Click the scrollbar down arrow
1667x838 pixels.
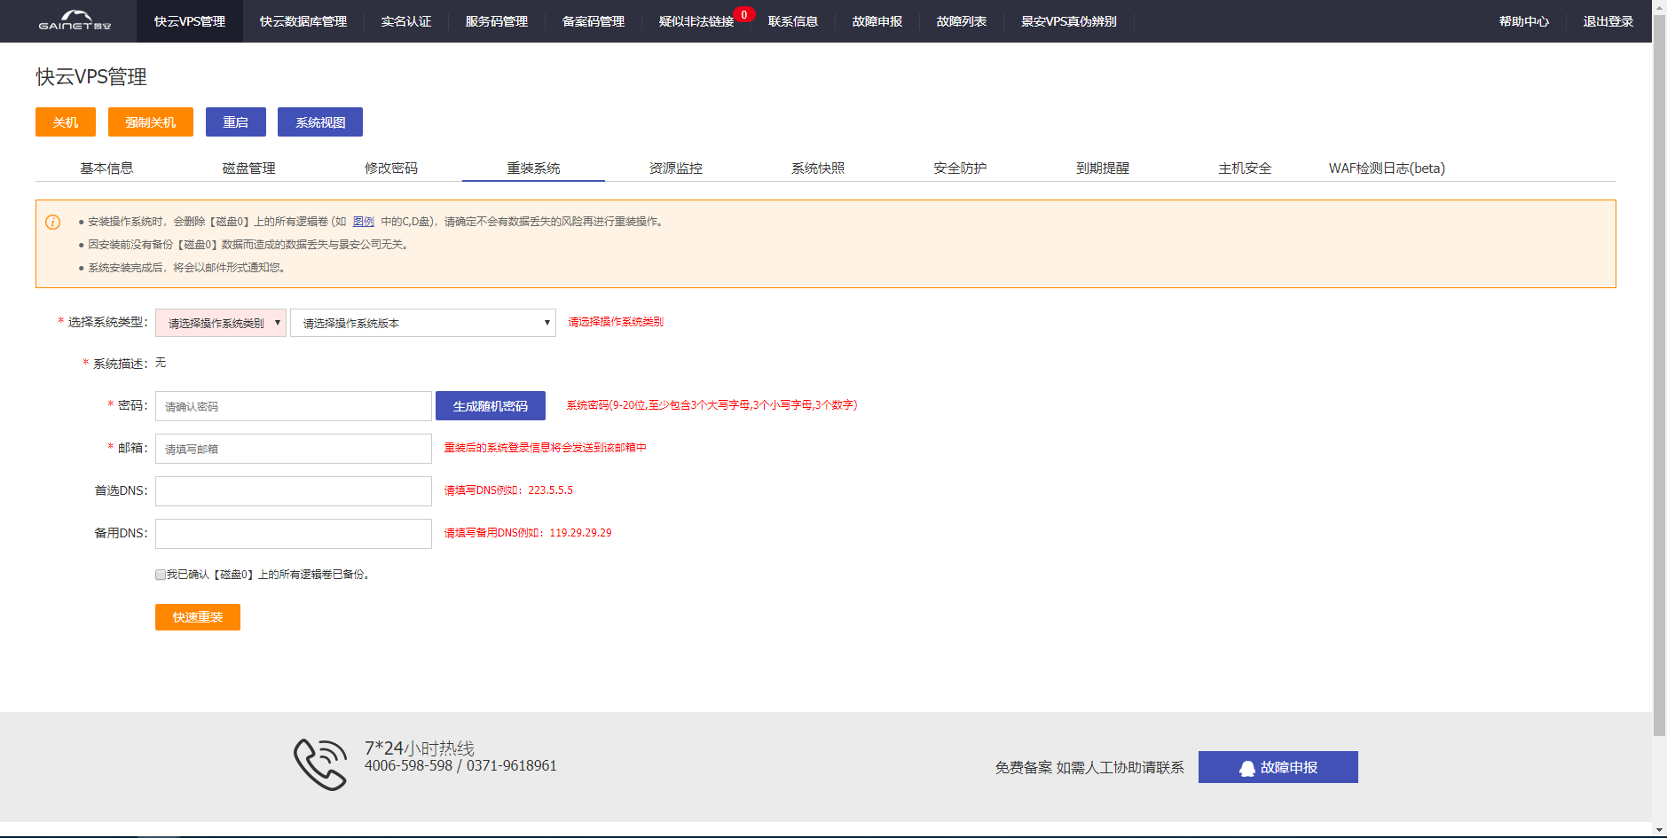pyautogui.click(x=1659, y=831)
